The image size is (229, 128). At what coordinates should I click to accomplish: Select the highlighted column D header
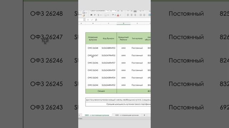[123, 23]
